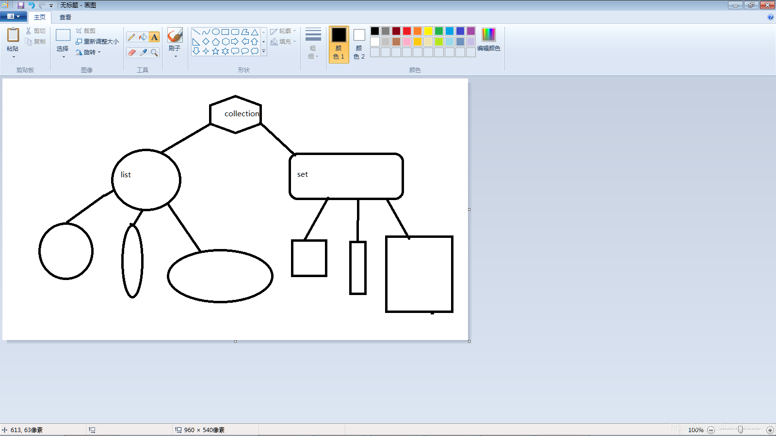Screen dimensions: 776x436
Task: Activate Color 1 as the active color
Action: click(339, 44)
